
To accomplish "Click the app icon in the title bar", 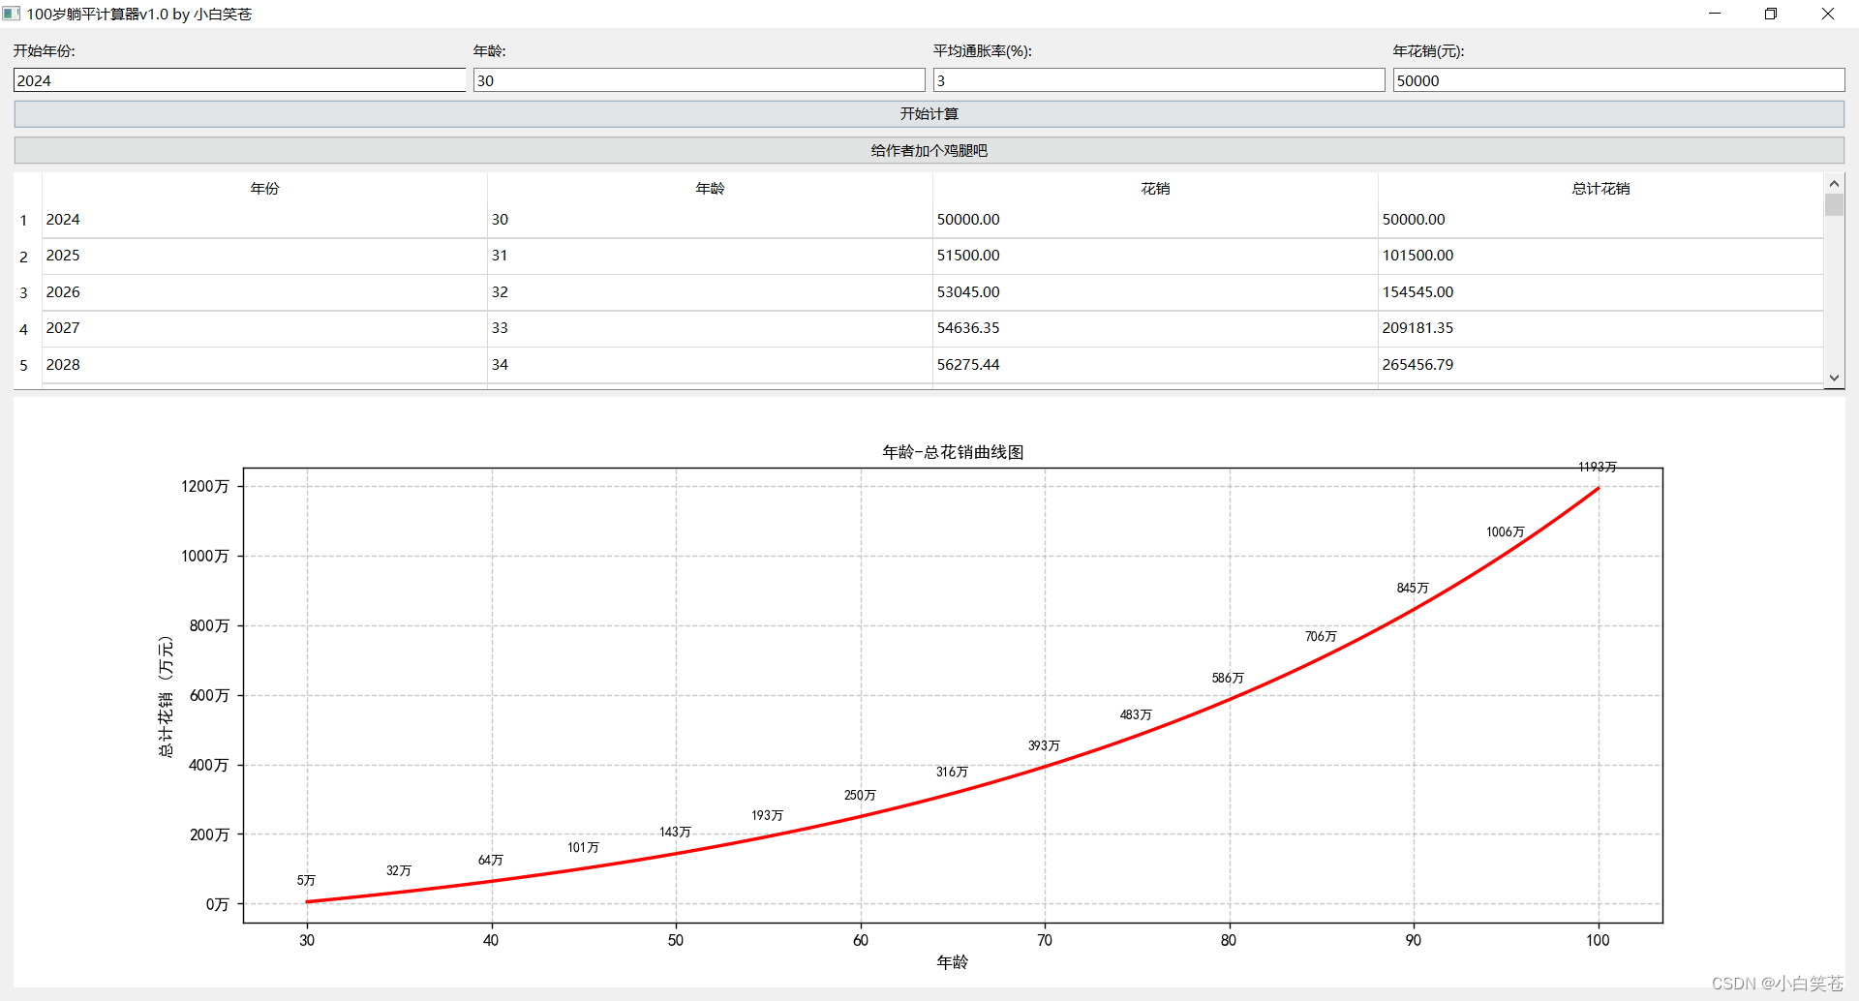I will click(12, 14).
